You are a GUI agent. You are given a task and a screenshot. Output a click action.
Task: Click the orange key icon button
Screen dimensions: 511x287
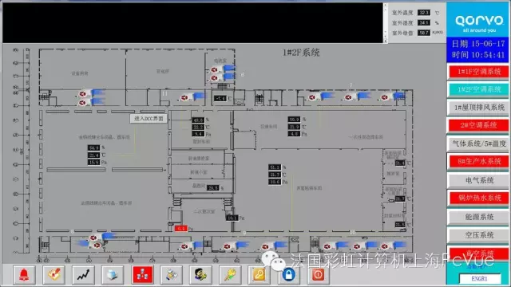click(259, 275)
